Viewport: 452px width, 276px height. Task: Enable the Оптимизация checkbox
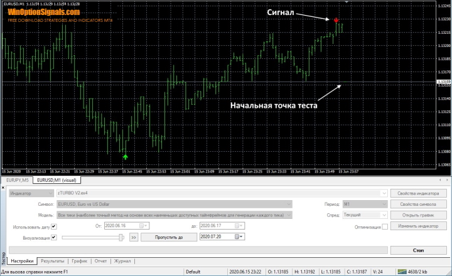pyautogui.click(x=384, y=226)
